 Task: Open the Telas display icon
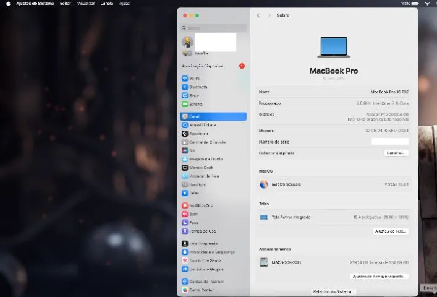(185, 193)
